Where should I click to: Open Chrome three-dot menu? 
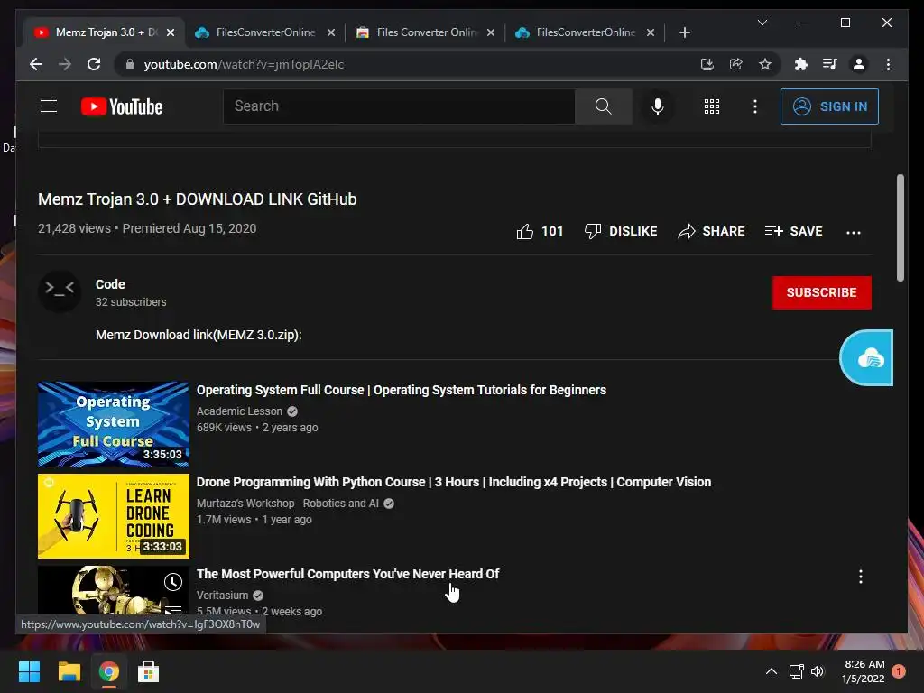tap(888, 64)
